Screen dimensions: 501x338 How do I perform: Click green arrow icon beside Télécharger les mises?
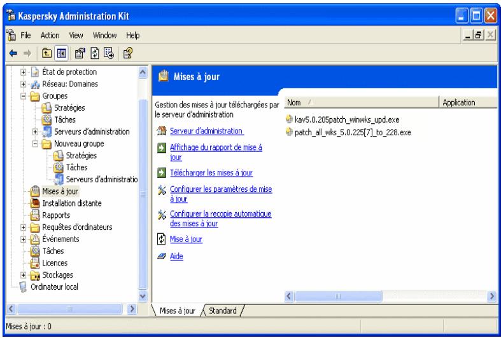pos(162,173)
